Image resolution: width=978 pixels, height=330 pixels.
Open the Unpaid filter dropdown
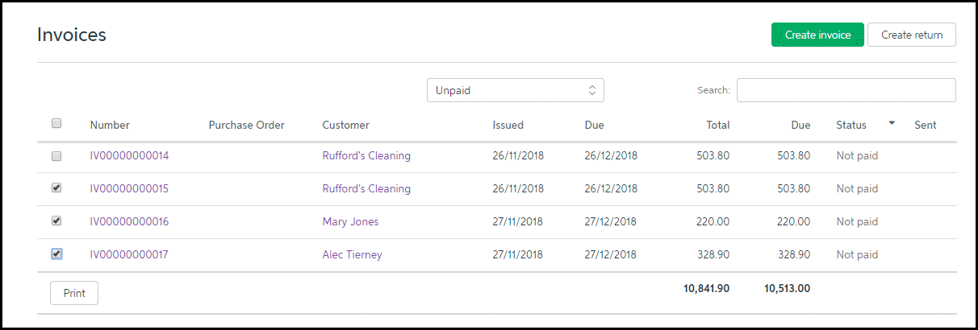[x=515, y=90]
